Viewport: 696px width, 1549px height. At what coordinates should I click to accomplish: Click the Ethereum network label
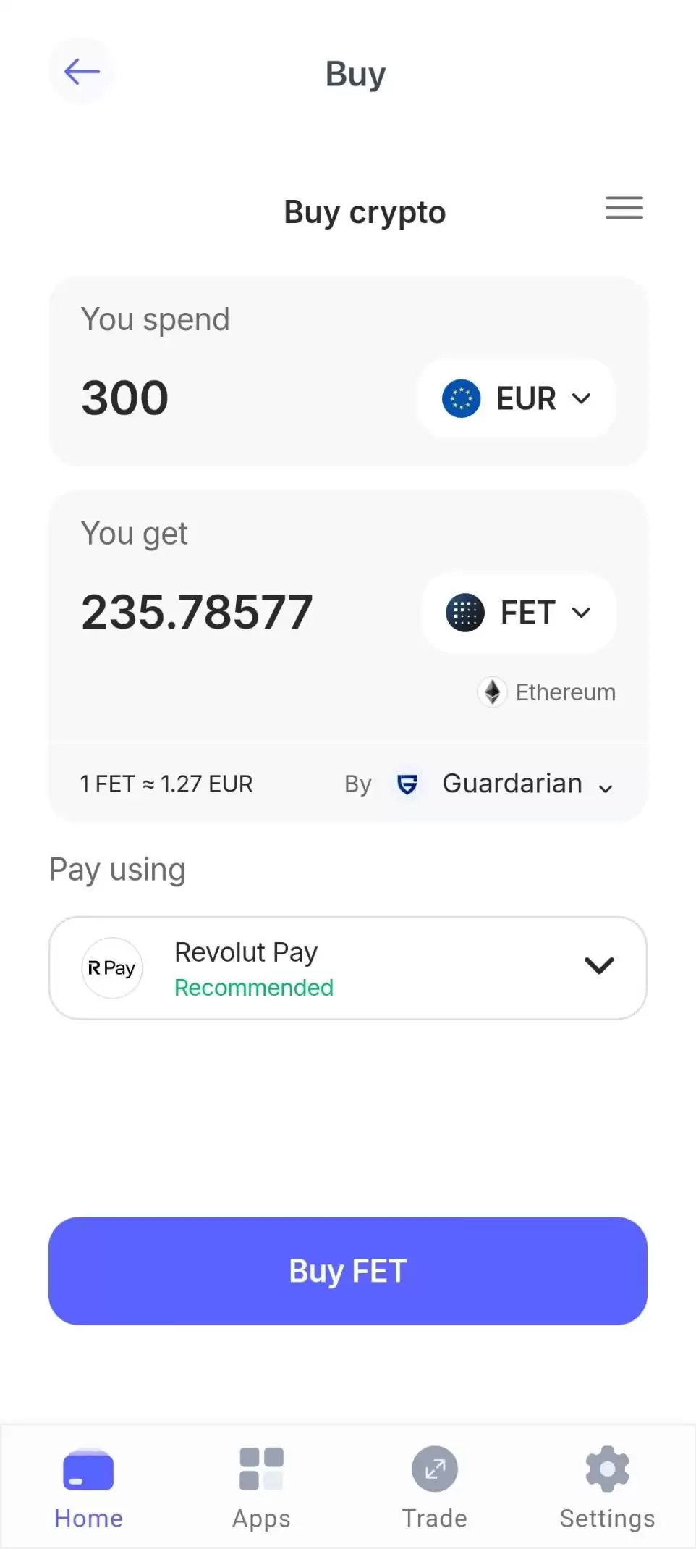point(565,692)
